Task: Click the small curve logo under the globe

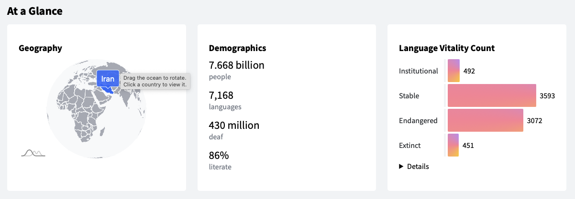Action: [33, 153]
